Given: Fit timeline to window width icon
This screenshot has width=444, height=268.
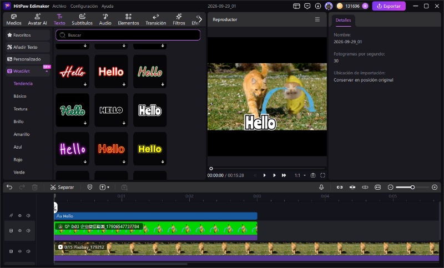Looking at the screenshot, I should [378, 187].
